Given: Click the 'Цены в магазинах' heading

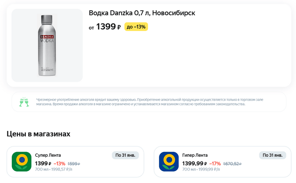Looking at the screenshot, I should tap(38, 134).
